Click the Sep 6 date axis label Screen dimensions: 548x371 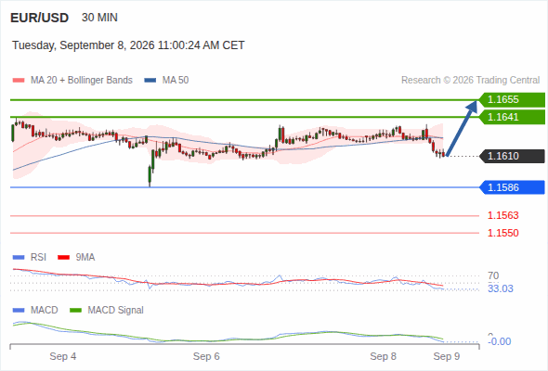click(x=206, y=356)
